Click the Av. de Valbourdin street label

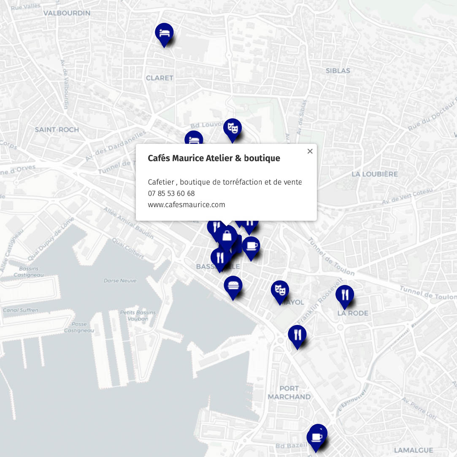click(65, 84)
